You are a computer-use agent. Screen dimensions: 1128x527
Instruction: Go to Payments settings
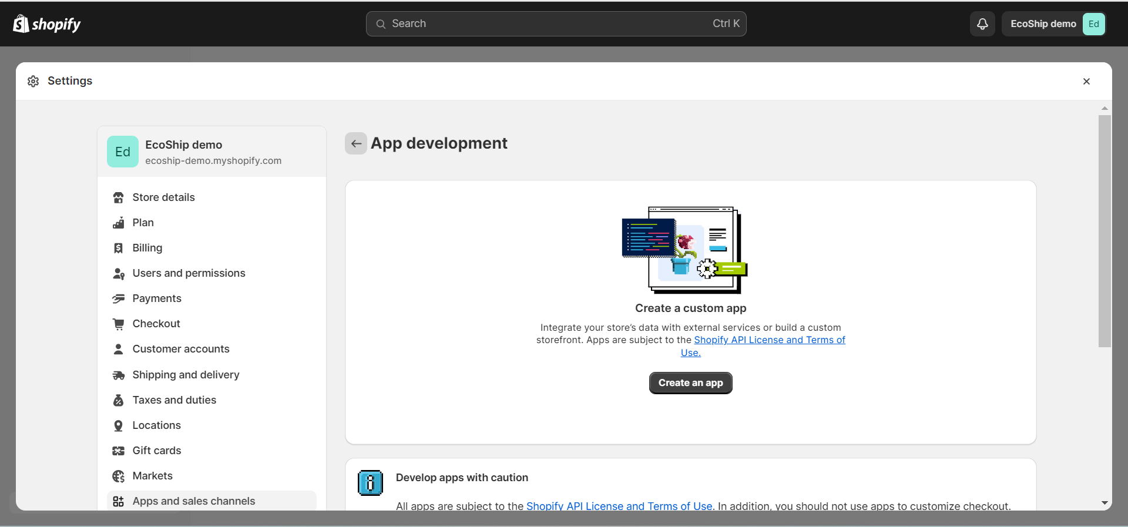coord(157,298)
